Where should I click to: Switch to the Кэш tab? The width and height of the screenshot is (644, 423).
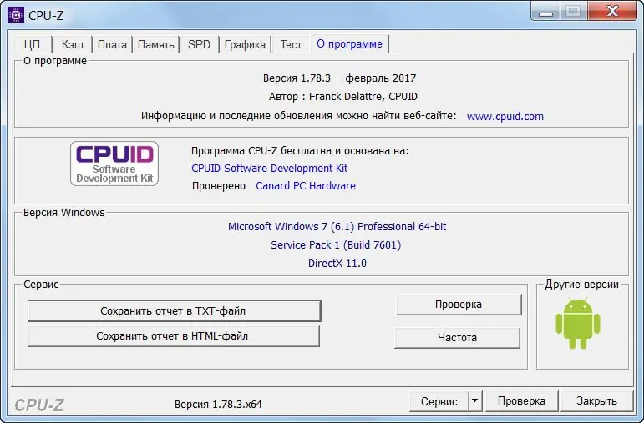(73, 44)
